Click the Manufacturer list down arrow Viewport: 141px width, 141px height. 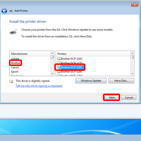52,74
